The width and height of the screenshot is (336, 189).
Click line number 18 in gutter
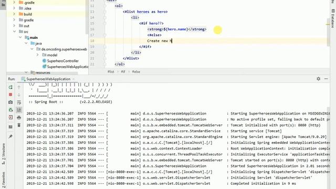(x=92, y=41)
